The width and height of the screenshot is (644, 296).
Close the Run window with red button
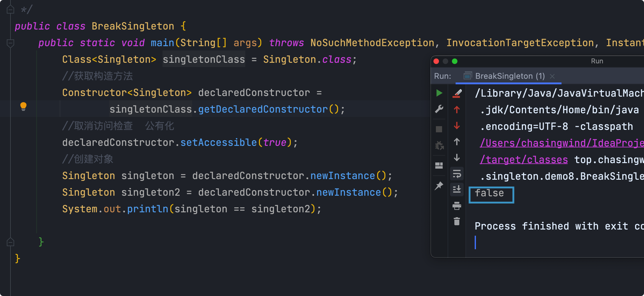pos(436,61)
